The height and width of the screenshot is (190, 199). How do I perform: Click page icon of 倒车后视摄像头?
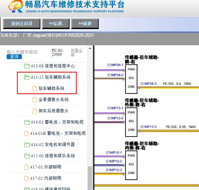(x=35, y=111)
